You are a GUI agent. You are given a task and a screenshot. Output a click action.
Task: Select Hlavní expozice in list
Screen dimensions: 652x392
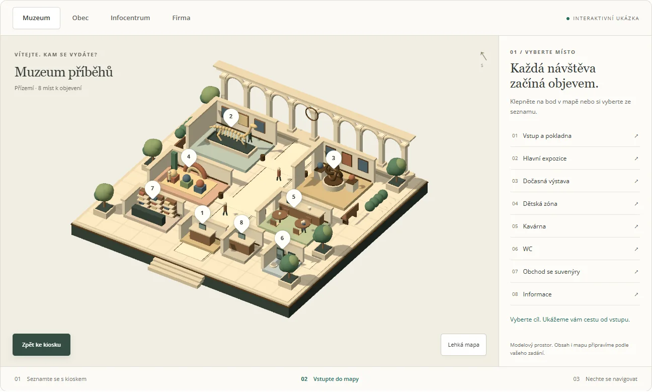[575, 159]
